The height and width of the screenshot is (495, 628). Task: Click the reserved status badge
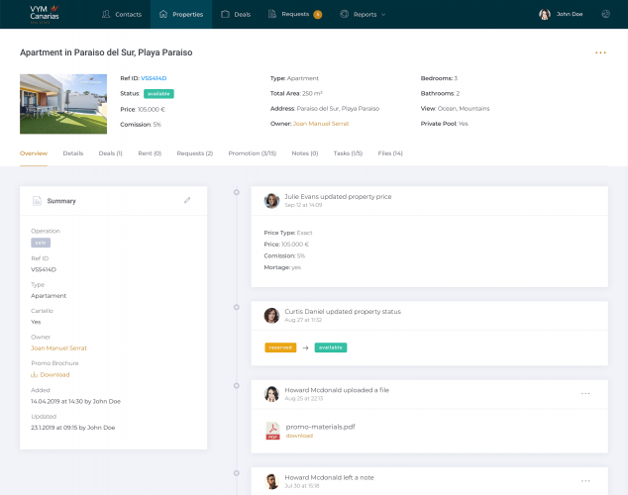[280, 347]
